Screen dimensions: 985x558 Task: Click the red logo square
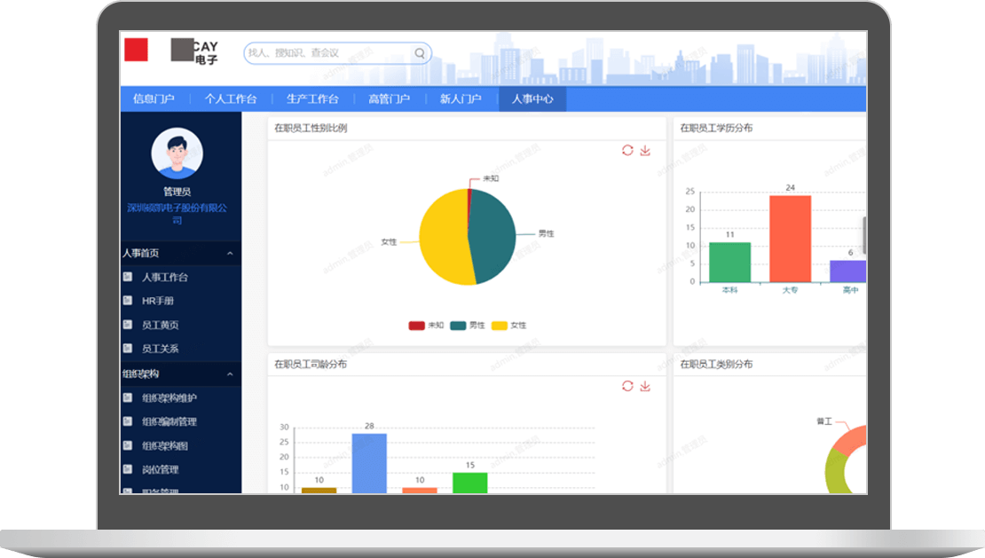point(136,50)
